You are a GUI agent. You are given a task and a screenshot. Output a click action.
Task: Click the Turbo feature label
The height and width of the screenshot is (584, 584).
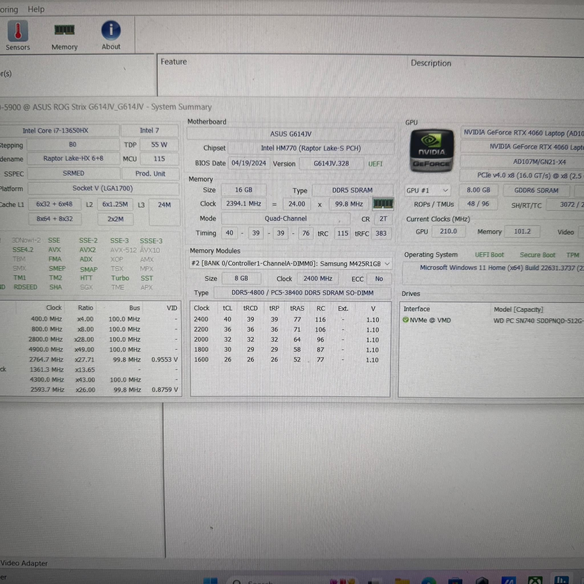(120, 278)
